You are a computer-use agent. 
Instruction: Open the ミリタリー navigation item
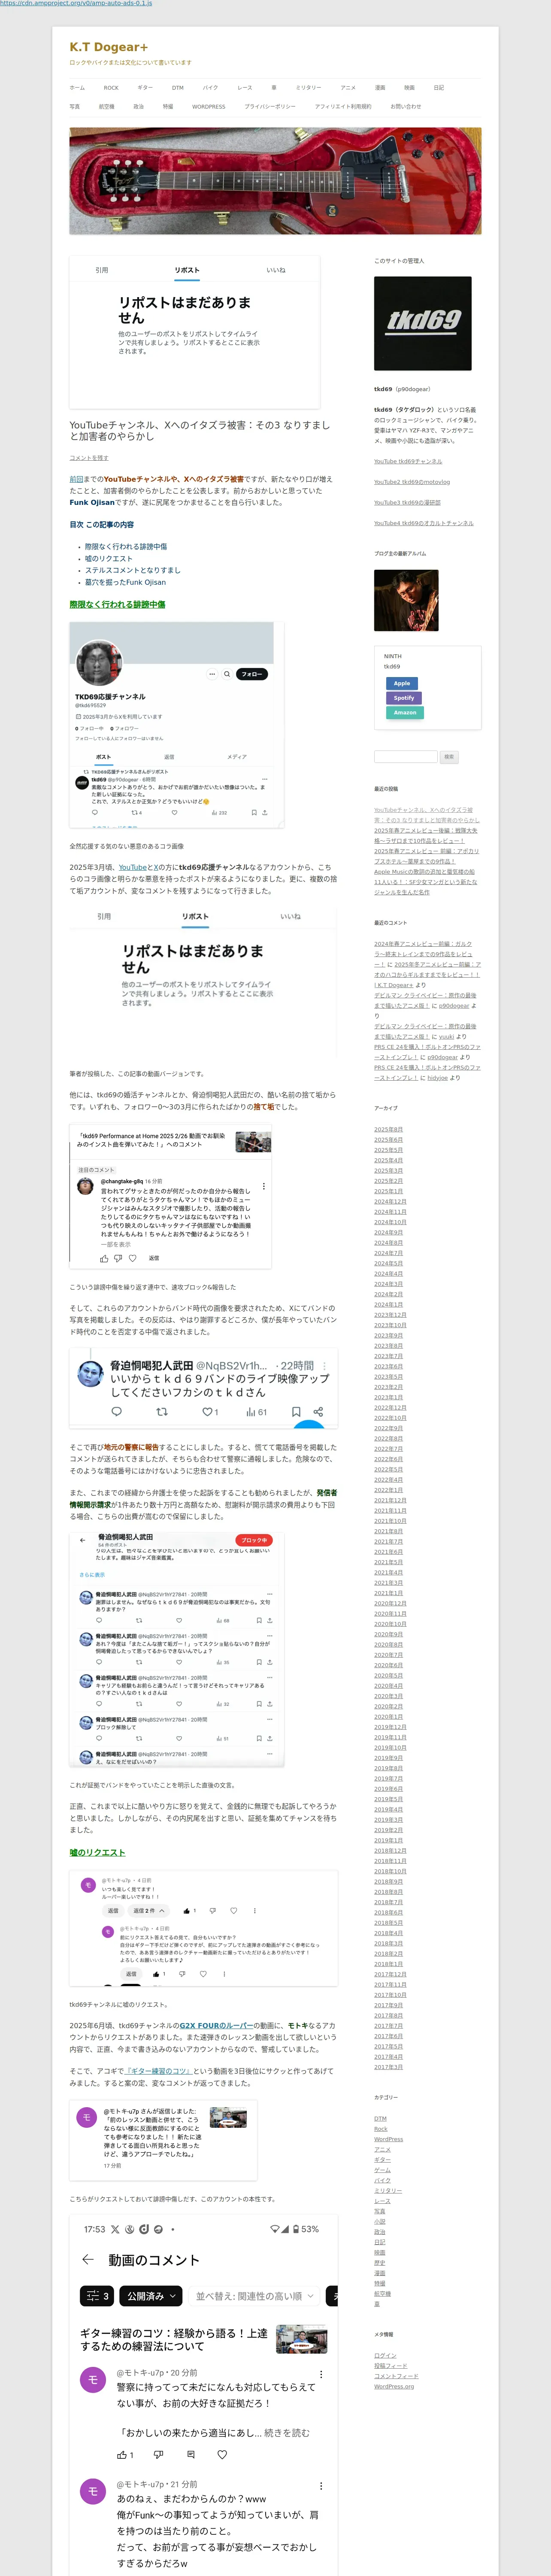(309, 88)
